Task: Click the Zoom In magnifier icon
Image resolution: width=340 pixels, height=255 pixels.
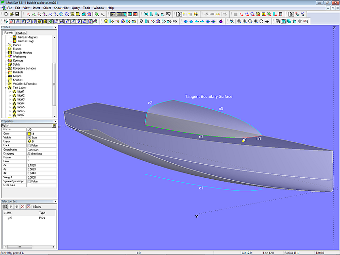Action: 244,21
